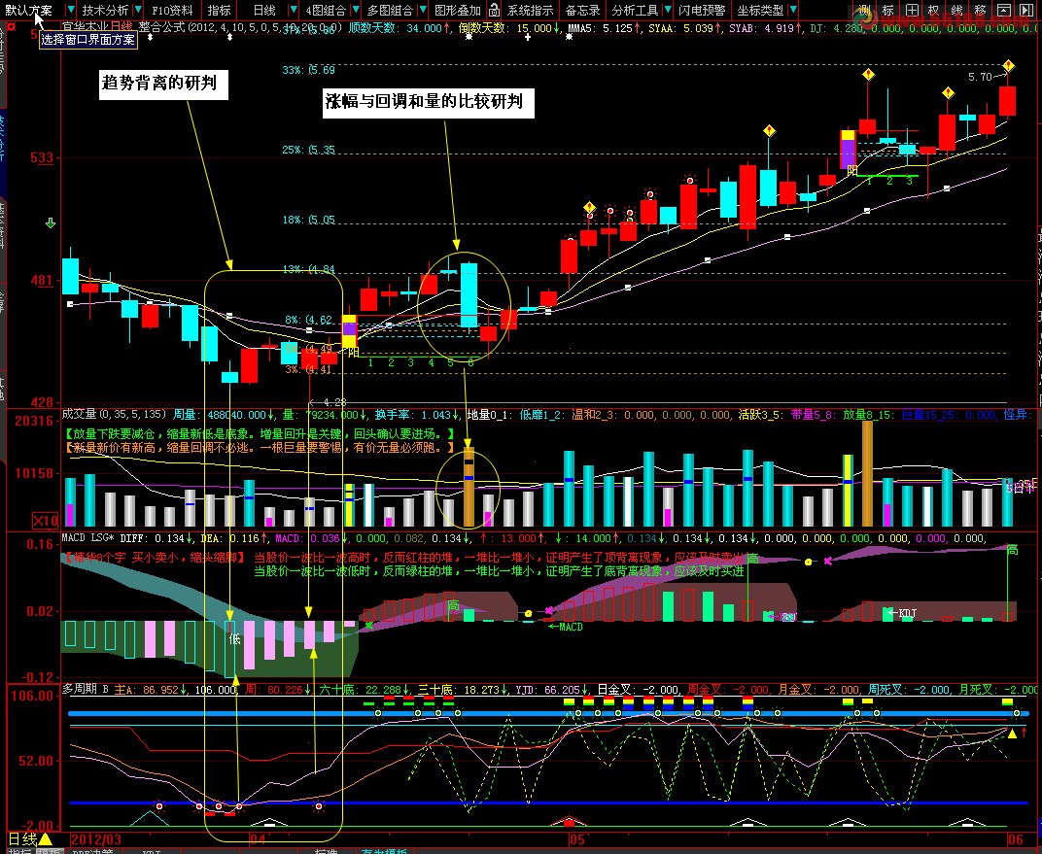This screenshot has height=854, width=1042.
Task: Open the 4图组合 layout option
Action: point(326,10)
